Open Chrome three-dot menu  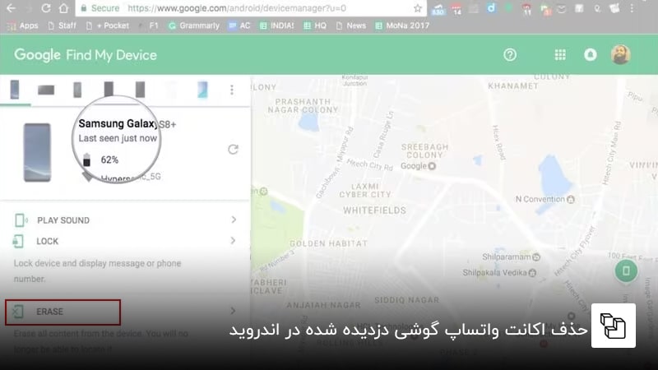pyautogui.click(x=632, y=8)
